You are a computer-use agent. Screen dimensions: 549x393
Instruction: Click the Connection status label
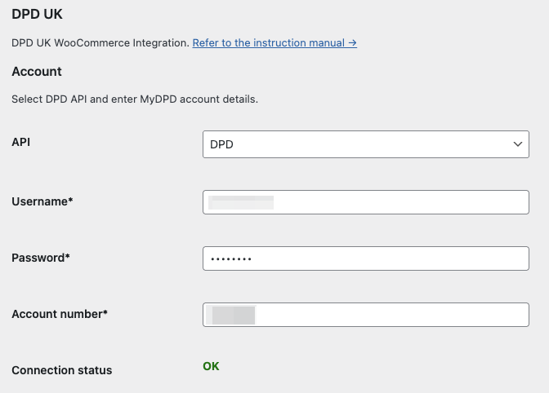click(61, 370)
